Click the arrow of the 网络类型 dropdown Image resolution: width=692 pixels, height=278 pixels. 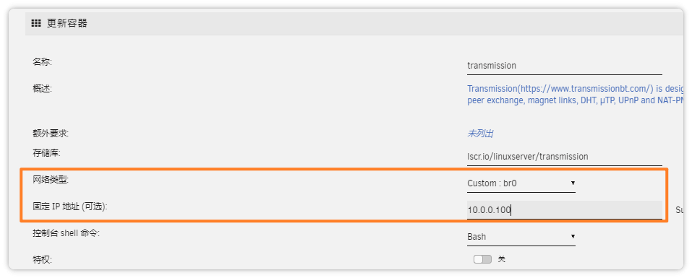[x=573, y=183]
